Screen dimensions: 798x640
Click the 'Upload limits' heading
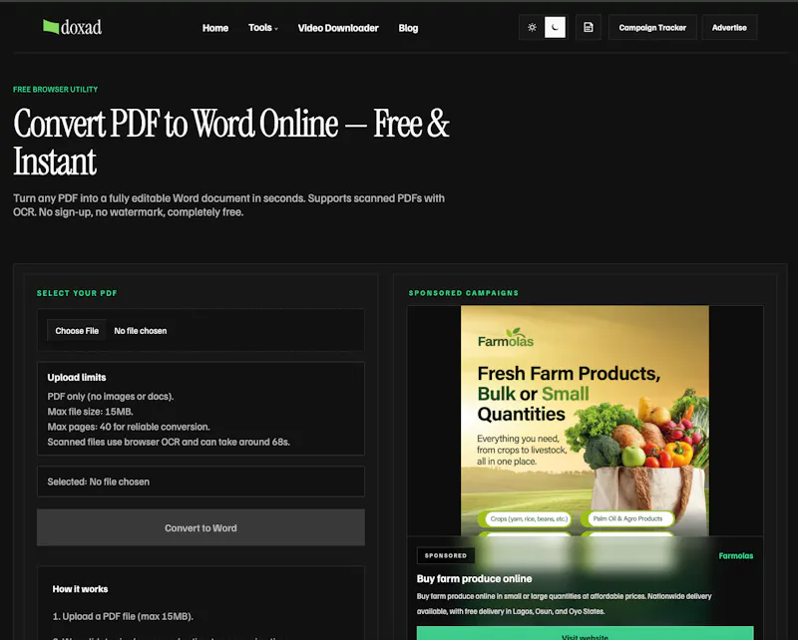[77, 378]
